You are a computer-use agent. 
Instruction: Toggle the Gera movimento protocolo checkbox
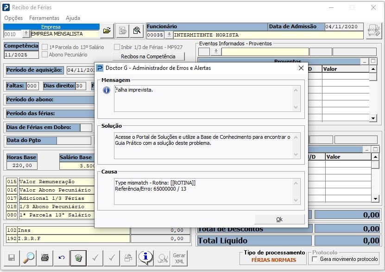(315, 260)
